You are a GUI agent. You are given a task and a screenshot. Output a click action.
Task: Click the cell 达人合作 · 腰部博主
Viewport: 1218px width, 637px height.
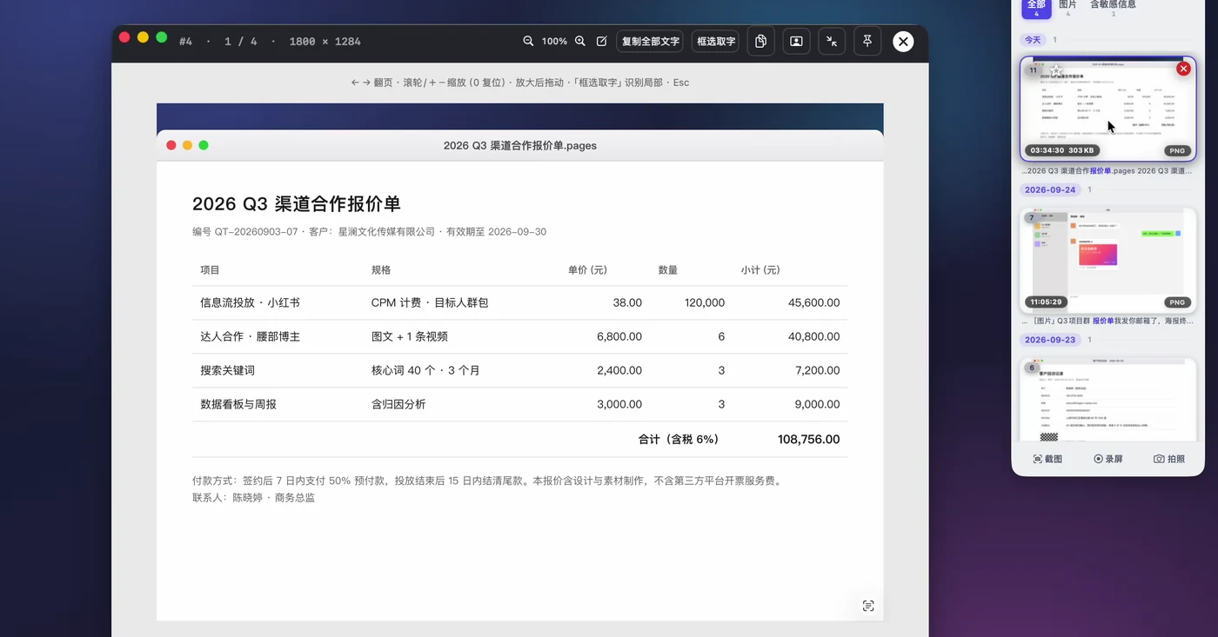[250, 336]
